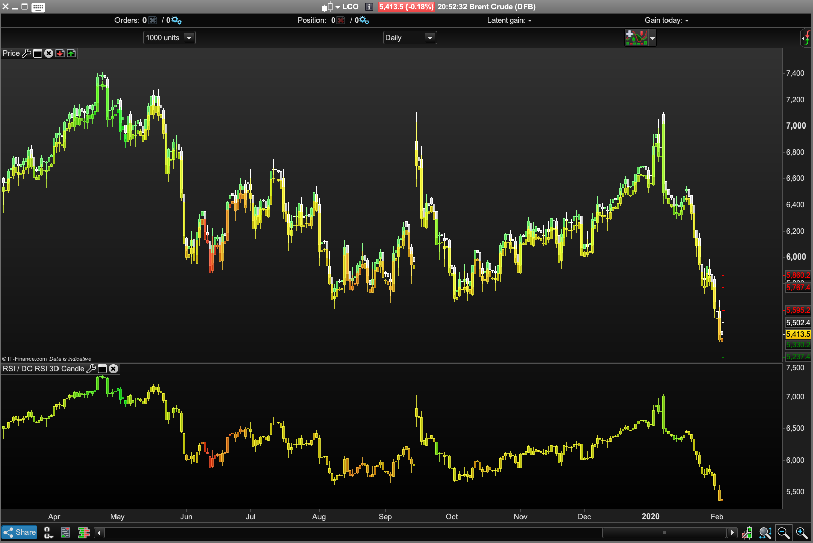Zoom out the chart horizontally
Image resolution: width=813 pixels, height=543 pixels.
click(x=783, y=533)
